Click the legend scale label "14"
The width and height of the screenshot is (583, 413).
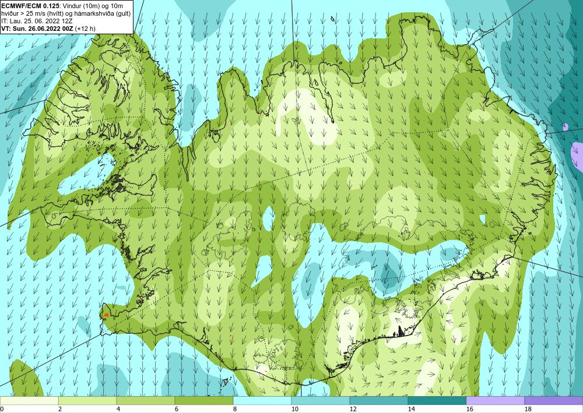point(412,409)
